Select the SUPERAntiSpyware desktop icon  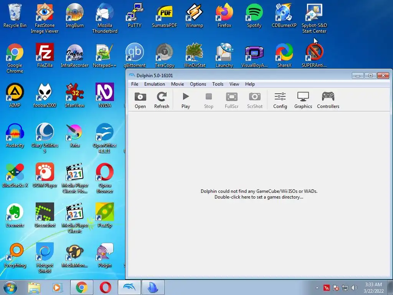click(x=314, y=56)
